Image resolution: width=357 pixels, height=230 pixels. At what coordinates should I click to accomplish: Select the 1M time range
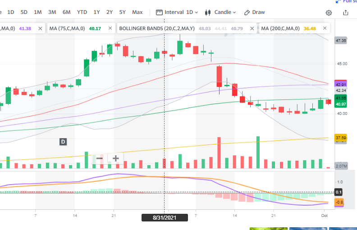(x=38, y=12)
